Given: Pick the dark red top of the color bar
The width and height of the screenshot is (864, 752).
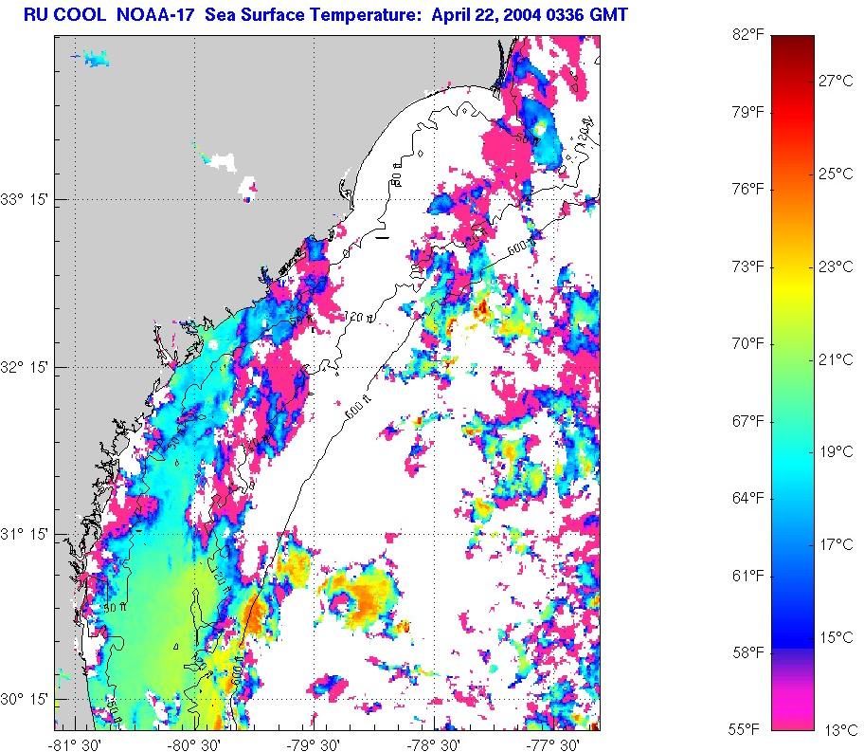Looking at the screenshot, I should (793, 45).
